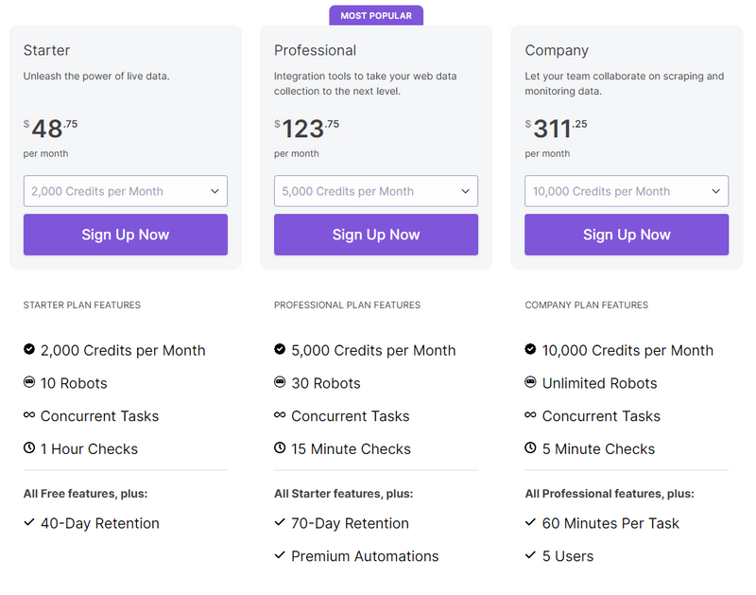756x595 pixels.
Task: Sign up for the Starter plan
Action: pos(126,235)
